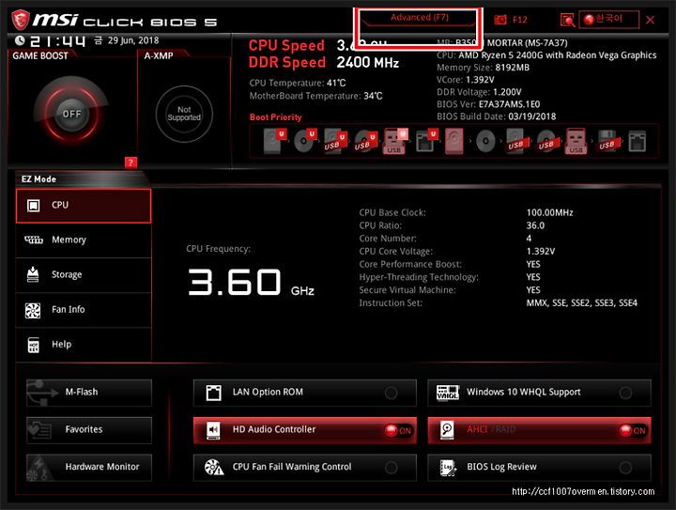Image resolution: width=676 pixels, height=510 pixels.
Task: Click the CPU Temperature 41℃ reading
Action: point(298,83)
